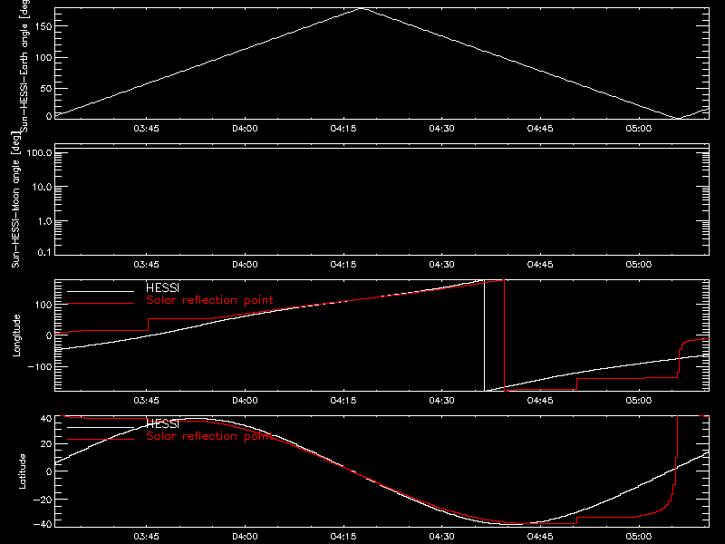This screenshot has height=544, width=725.
Task: Click 04:00 tick under Latitude plot
Action: (x=245, y=537)
